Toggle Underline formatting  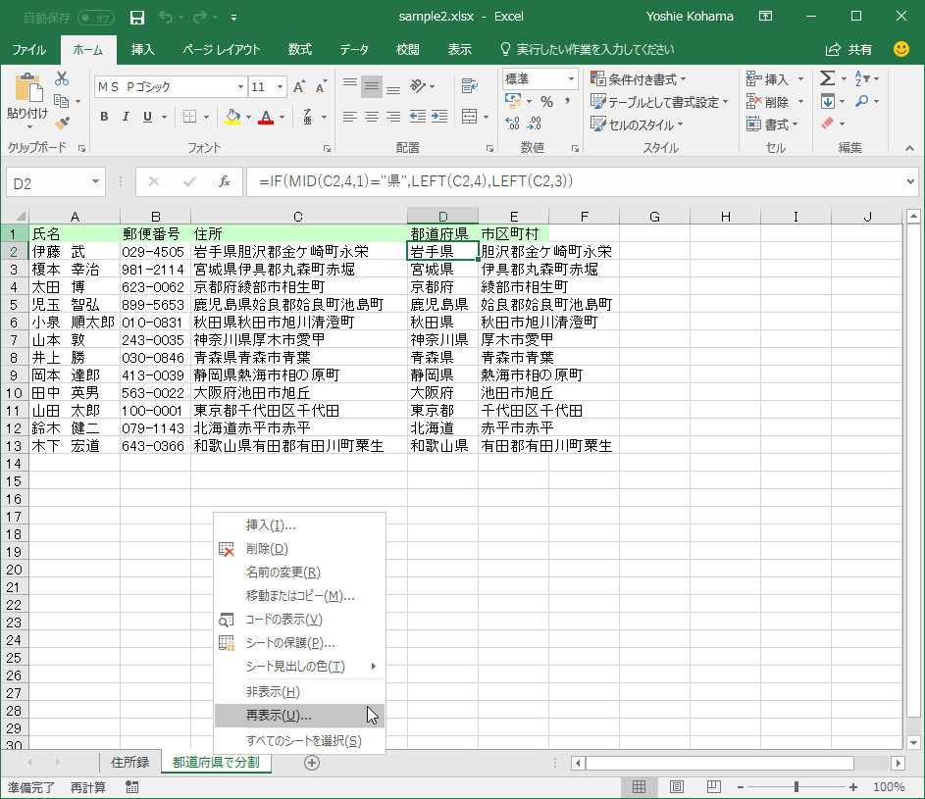[x=147, y=117]
